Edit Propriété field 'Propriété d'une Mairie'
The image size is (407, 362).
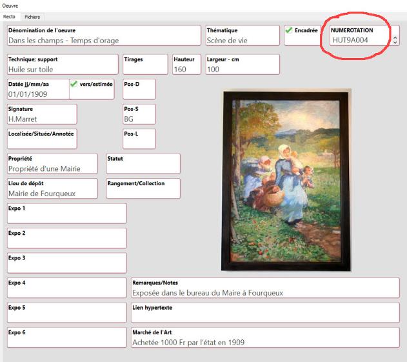(x=52, y=164)
